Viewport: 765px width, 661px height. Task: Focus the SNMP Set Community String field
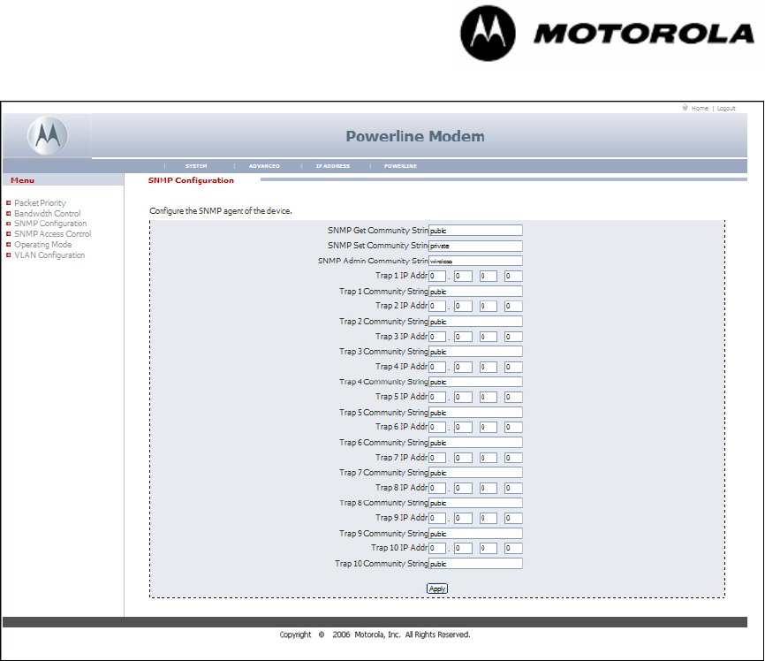(475, 246)
